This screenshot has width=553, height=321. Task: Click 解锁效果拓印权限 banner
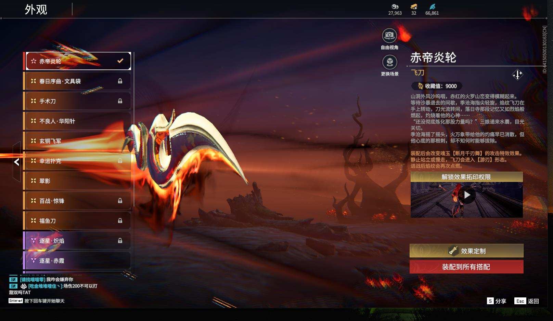[467, 177]
